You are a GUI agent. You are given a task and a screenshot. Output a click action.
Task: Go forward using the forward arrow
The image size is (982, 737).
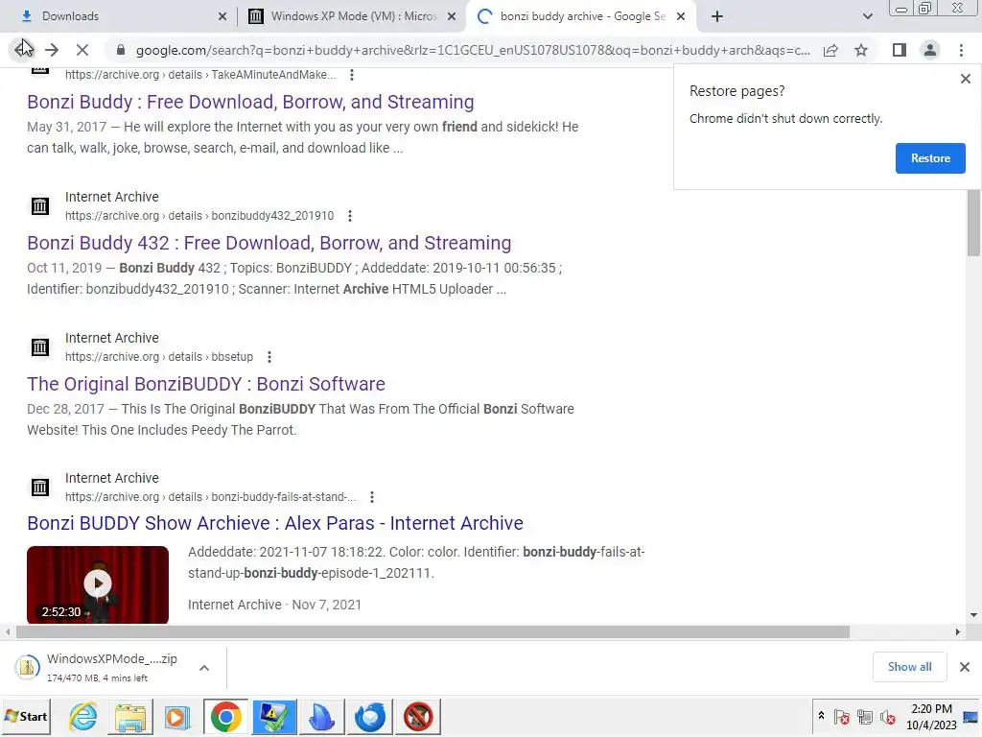pyautogui.click(x=52, y=50)
